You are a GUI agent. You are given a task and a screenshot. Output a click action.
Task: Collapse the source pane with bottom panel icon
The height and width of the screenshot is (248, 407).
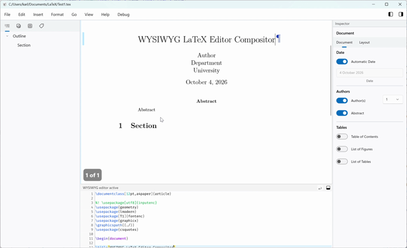tap(328, 188)
